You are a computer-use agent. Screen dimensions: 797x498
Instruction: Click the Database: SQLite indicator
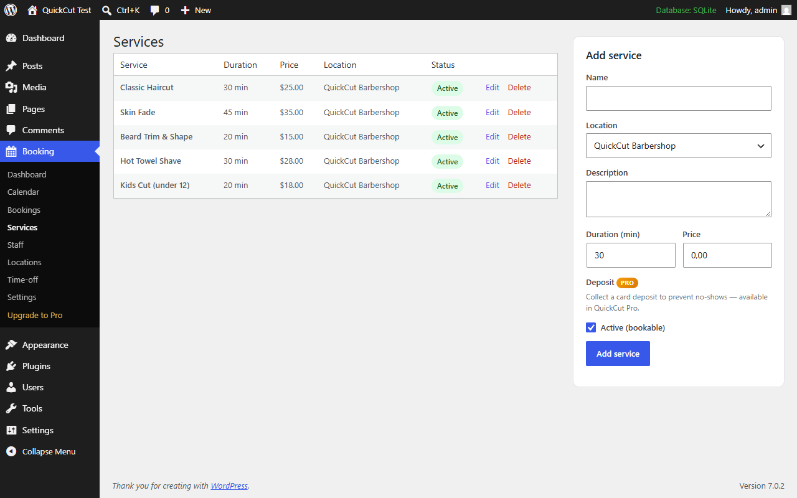click(x=686, y=10)
